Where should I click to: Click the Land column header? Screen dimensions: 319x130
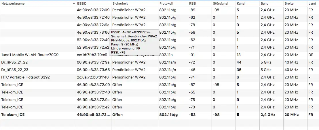pos(312,3)
